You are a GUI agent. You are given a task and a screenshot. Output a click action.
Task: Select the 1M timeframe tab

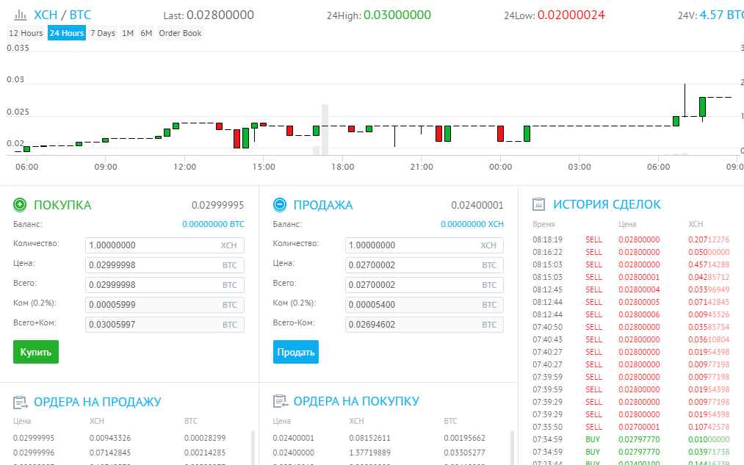(128, 32)
